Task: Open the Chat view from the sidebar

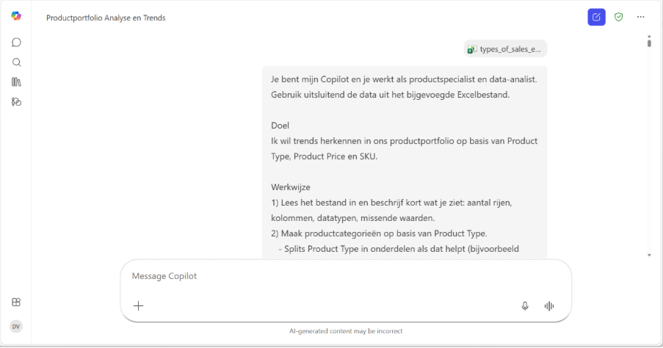Action: point(16,43)
